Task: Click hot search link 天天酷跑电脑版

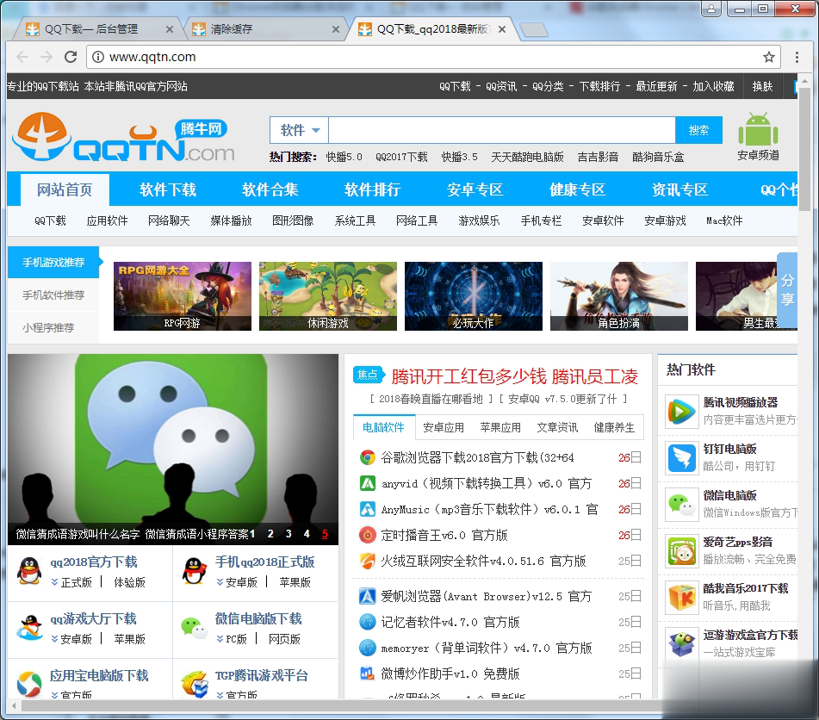Action: tap(527, 158)
